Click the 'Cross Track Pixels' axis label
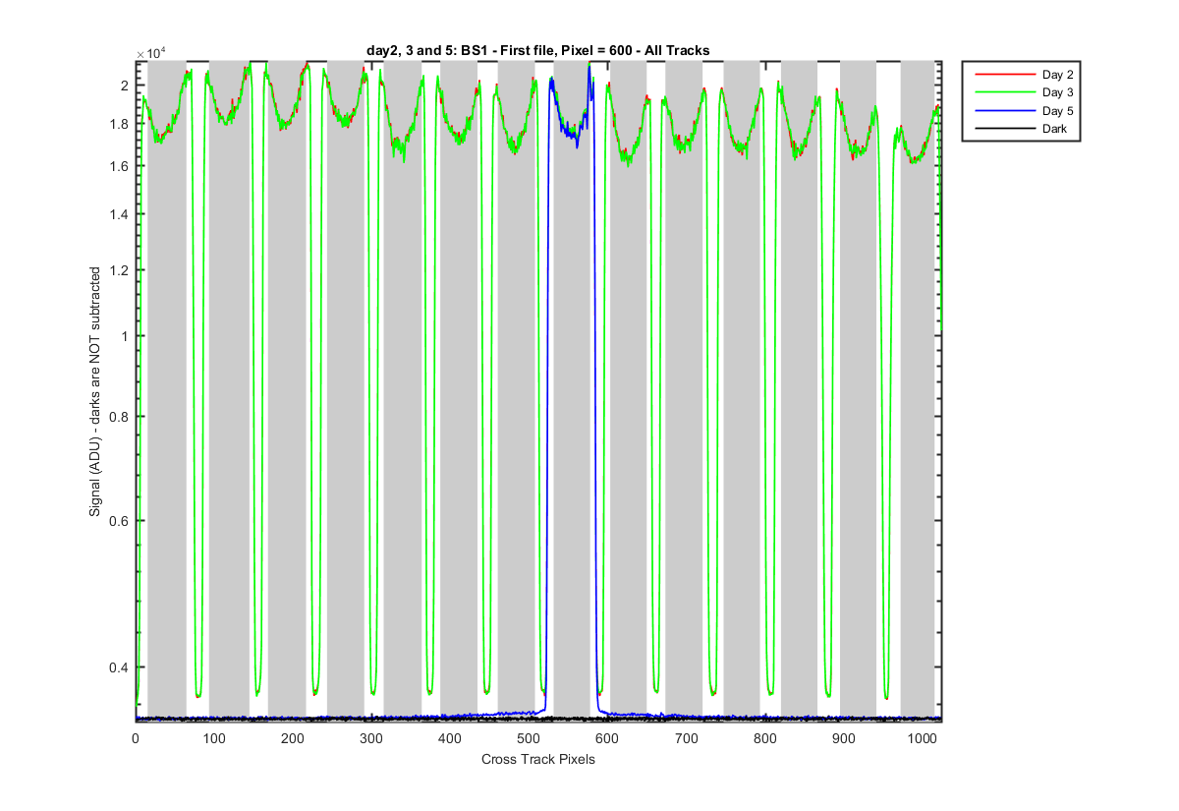Viewport: 1179px width, 811px height. click(x=537, y=759)
